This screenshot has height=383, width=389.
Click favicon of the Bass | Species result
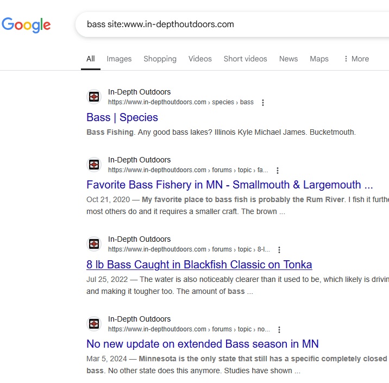tap(94, 97)
